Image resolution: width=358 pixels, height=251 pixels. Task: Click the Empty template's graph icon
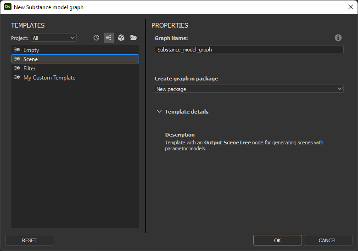tap(17, 50)
